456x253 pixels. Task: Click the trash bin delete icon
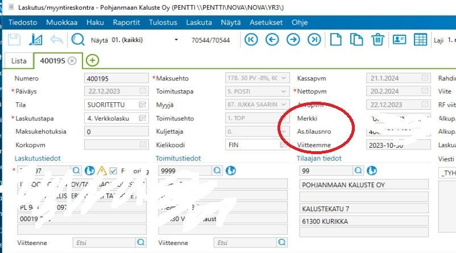pos(378,40)
